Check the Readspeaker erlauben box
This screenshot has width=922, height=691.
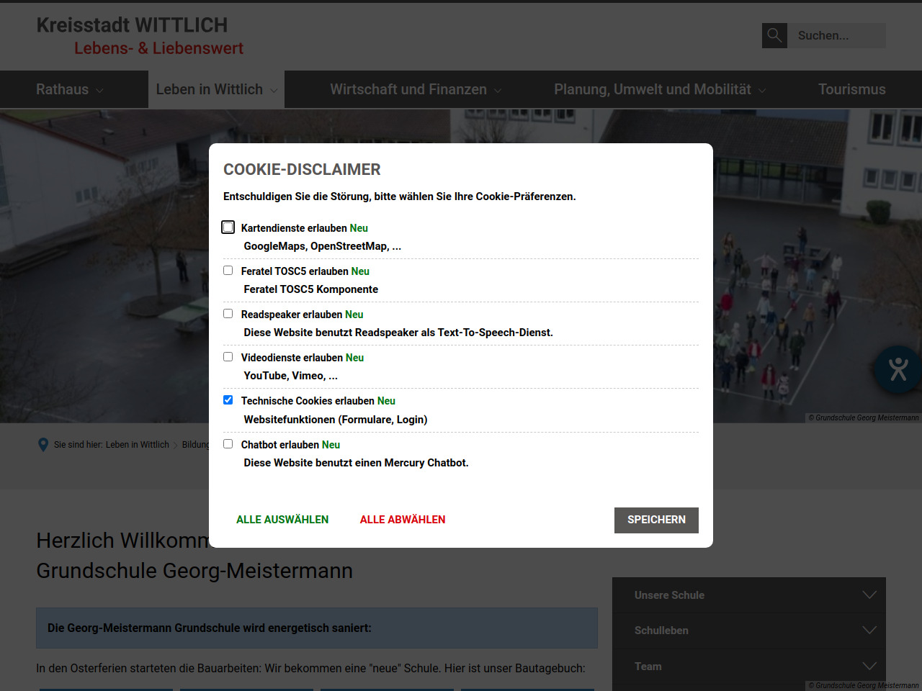(228, 314)
